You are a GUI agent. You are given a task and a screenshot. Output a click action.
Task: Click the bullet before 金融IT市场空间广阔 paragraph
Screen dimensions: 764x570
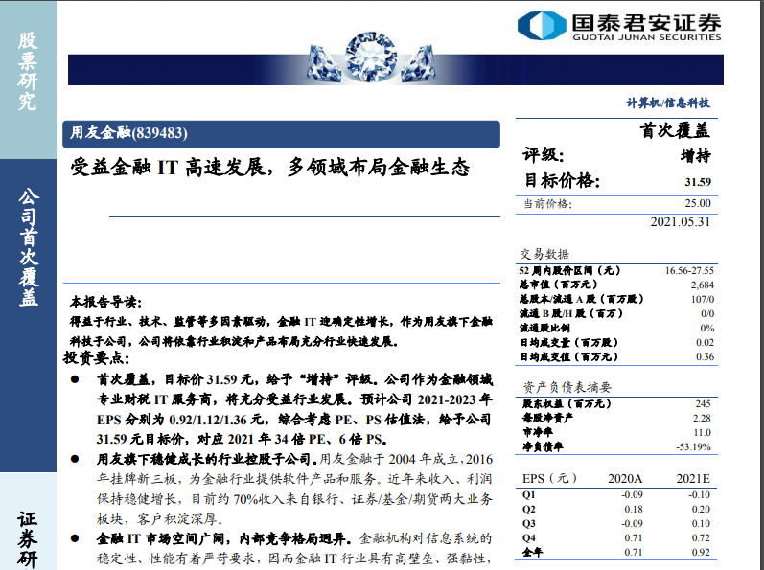75,541
